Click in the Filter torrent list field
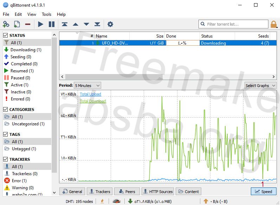280x205 pixels. coord(233,24)
